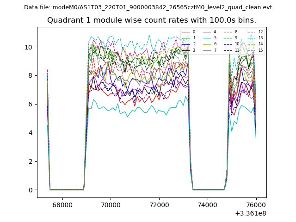This screenshot has width=296, height=222.
Task: Click the y-axis tick label 6
Action: point(31,105)
